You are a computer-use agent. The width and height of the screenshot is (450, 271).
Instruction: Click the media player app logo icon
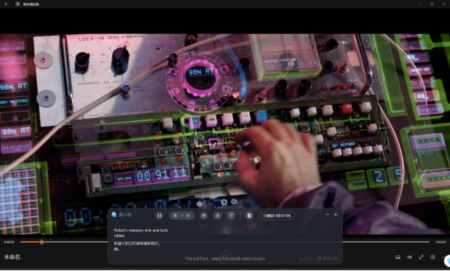pos(17,4)
